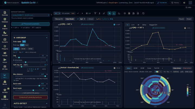
Task: Open the Database sidebar section
Action: [5, 20]
